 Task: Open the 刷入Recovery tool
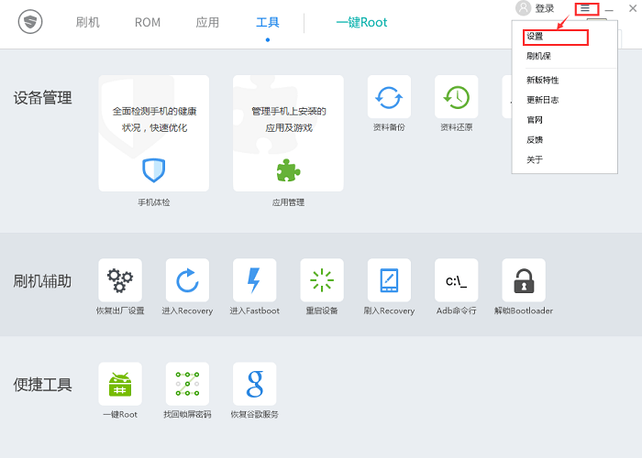[x=389, y=280]
